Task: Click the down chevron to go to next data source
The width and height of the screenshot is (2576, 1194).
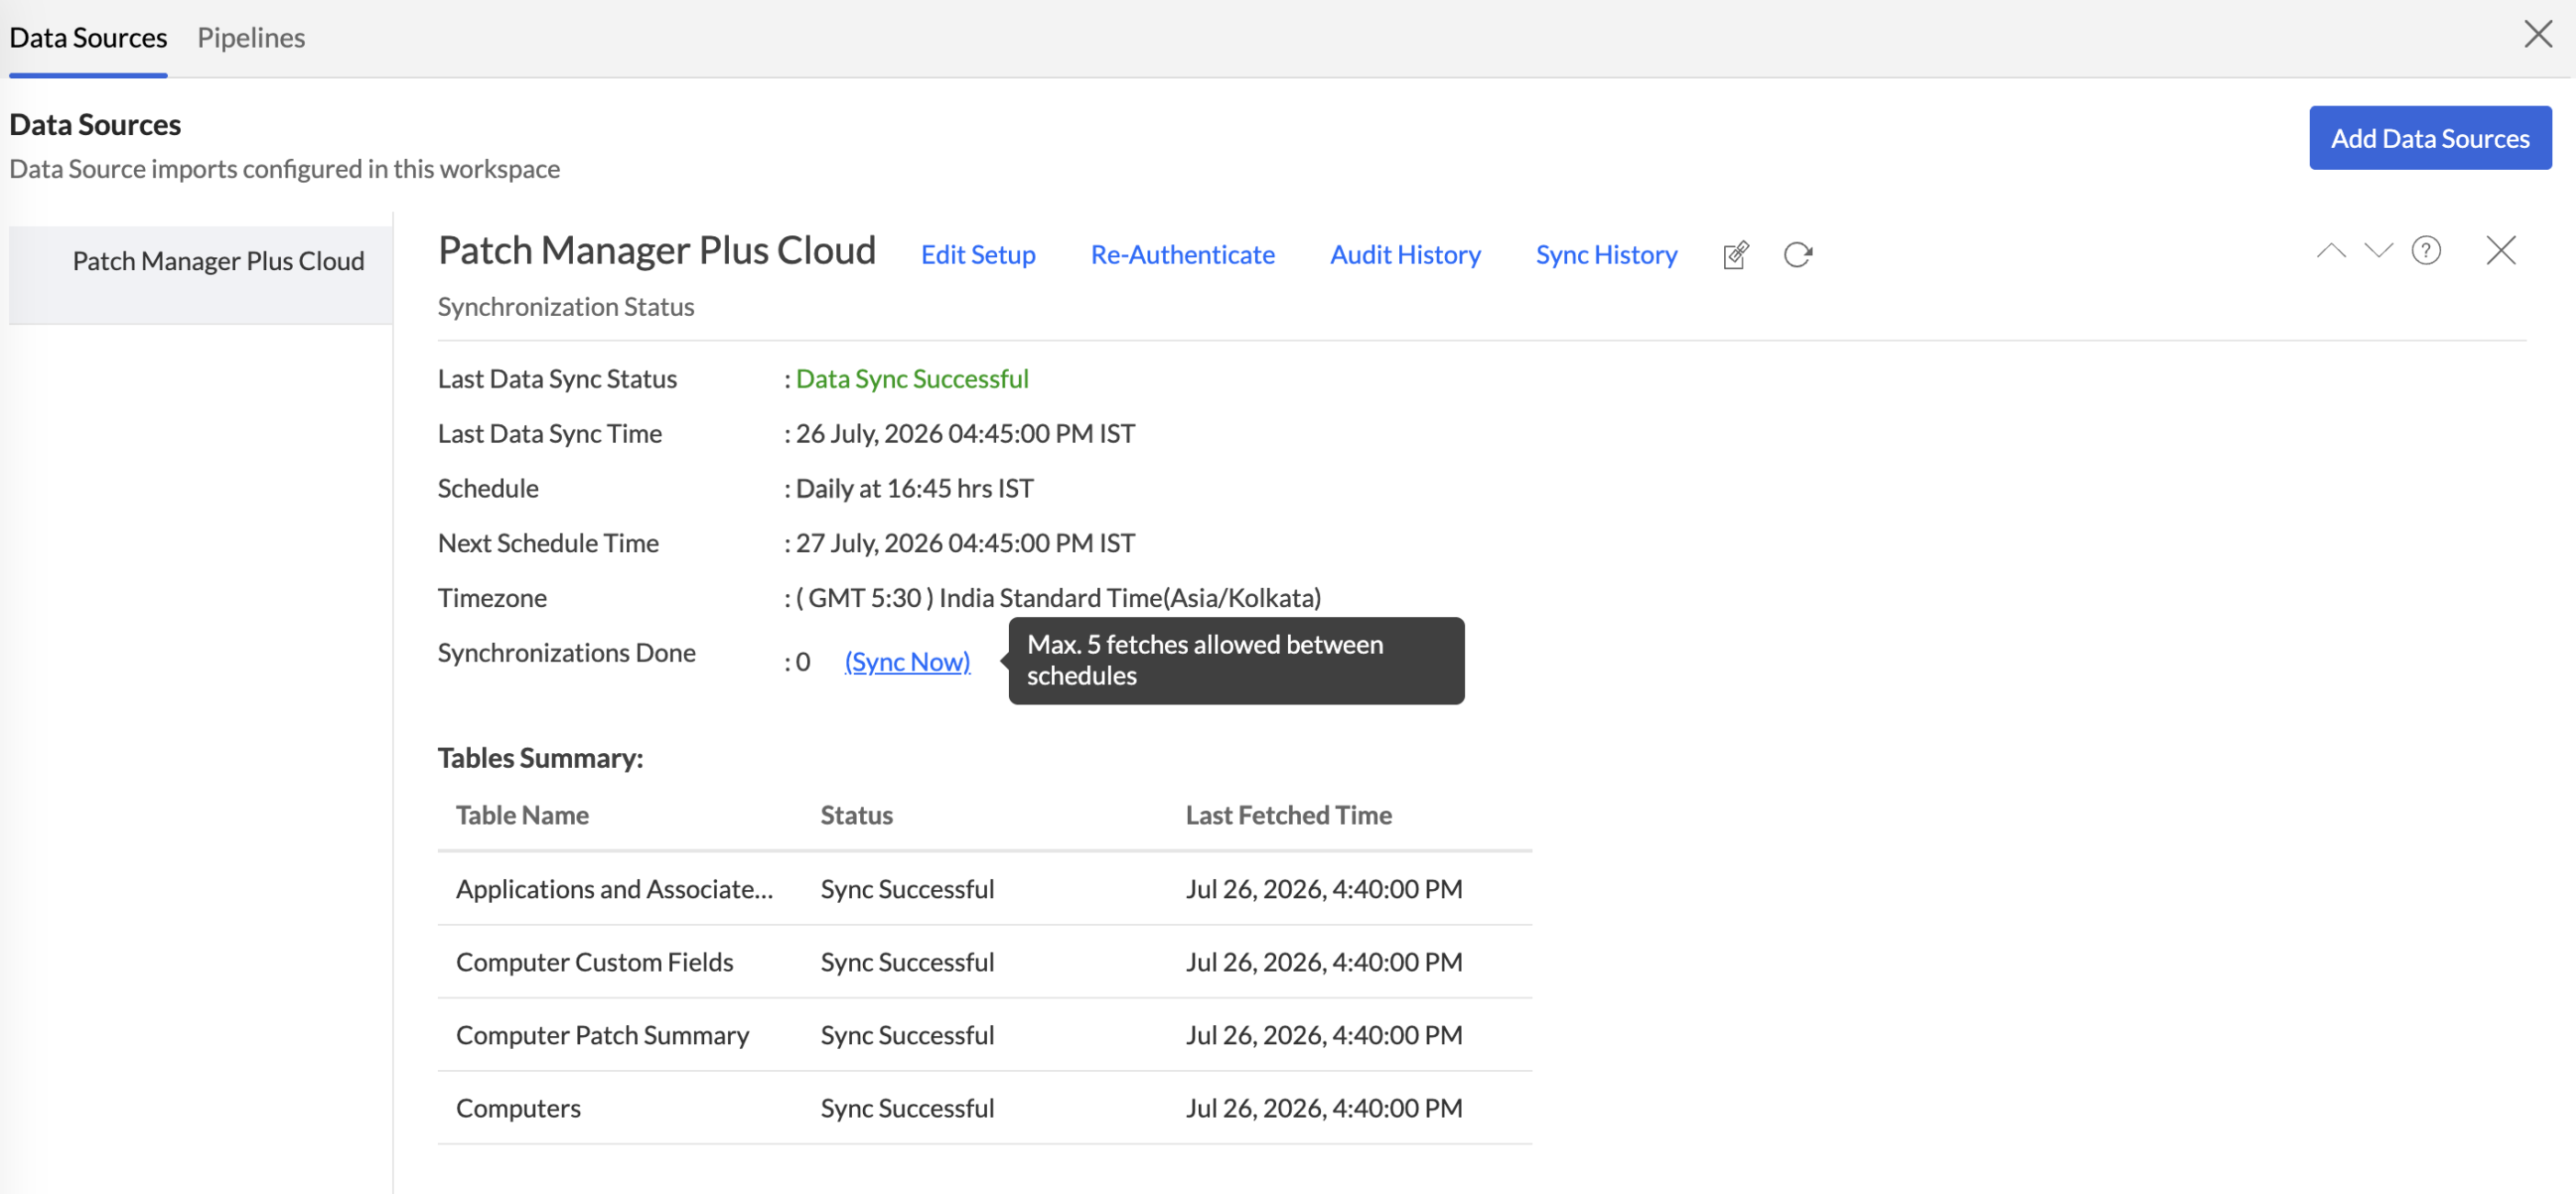Action: point(2378,250)
